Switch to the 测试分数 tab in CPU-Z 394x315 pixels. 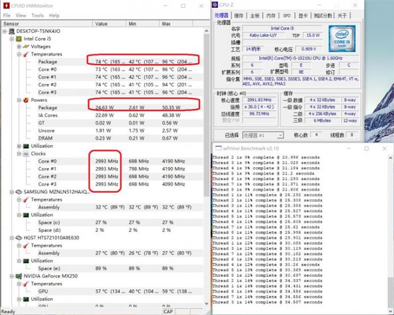click(323, 15)
